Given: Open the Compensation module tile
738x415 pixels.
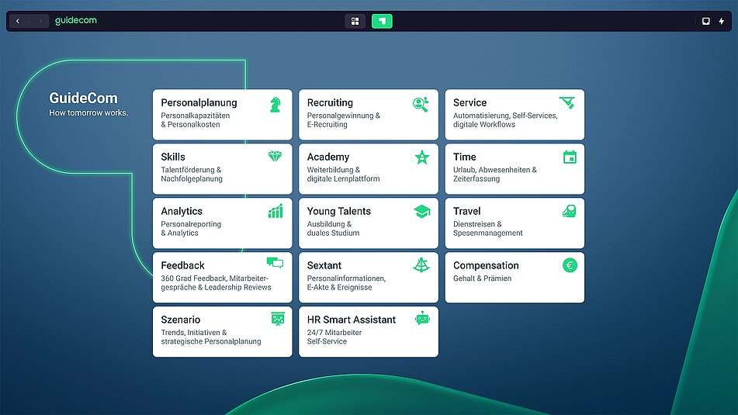Looking at the screenshot, I should (x=515, y=278).
